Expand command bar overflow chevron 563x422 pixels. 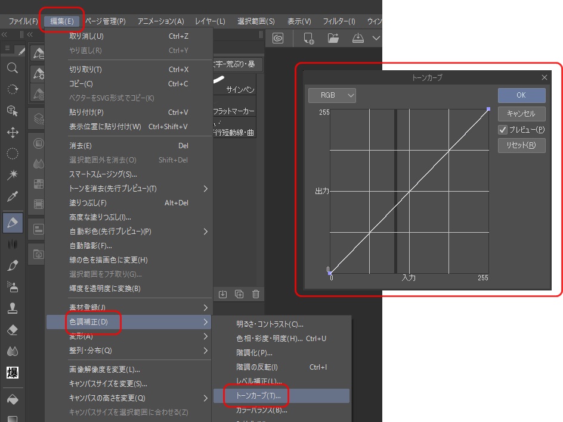(376, 38)
